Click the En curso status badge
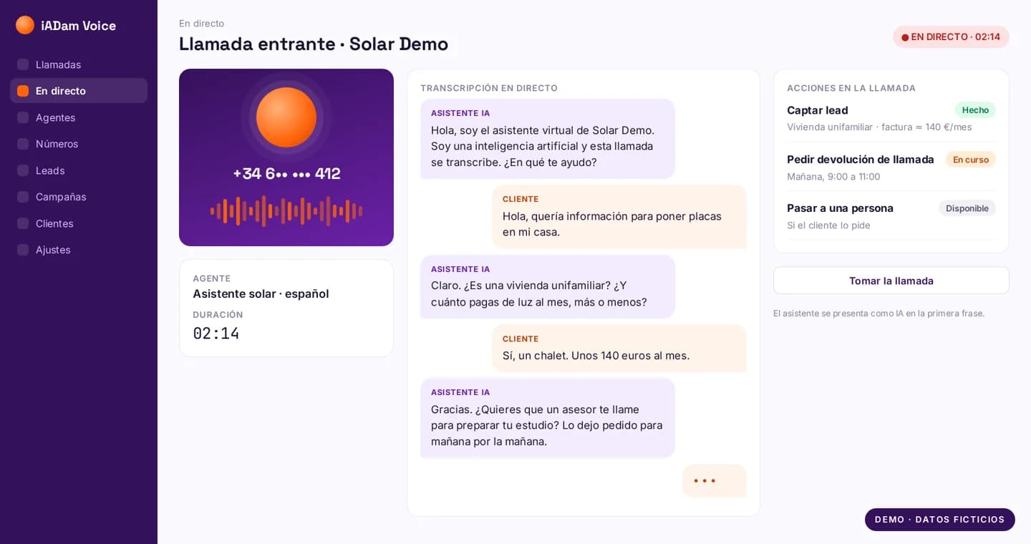 coord(971,160)
